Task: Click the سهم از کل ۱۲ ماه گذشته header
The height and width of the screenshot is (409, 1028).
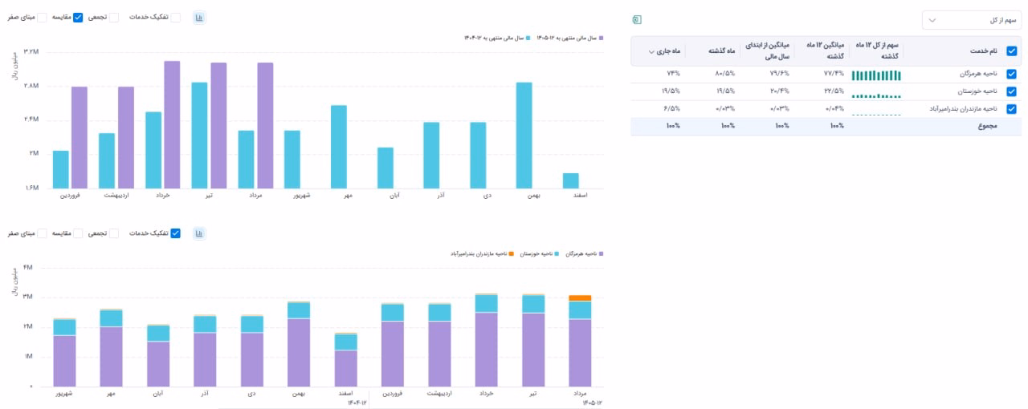Action: (x=877, y=51)
